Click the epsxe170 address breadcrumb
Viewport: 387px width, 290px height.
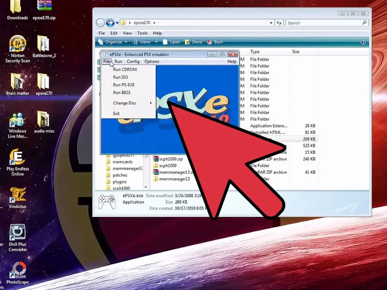142,23
